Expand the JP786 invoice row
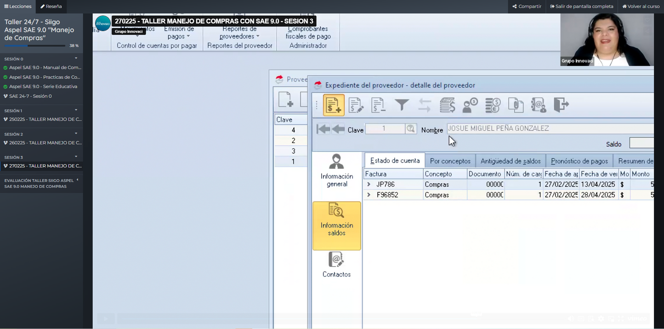 [369, 184]
